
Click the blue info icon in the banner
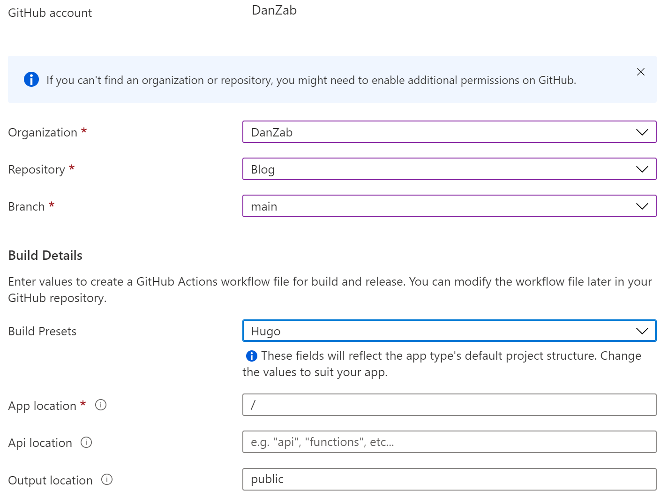(x=31, y=80)
